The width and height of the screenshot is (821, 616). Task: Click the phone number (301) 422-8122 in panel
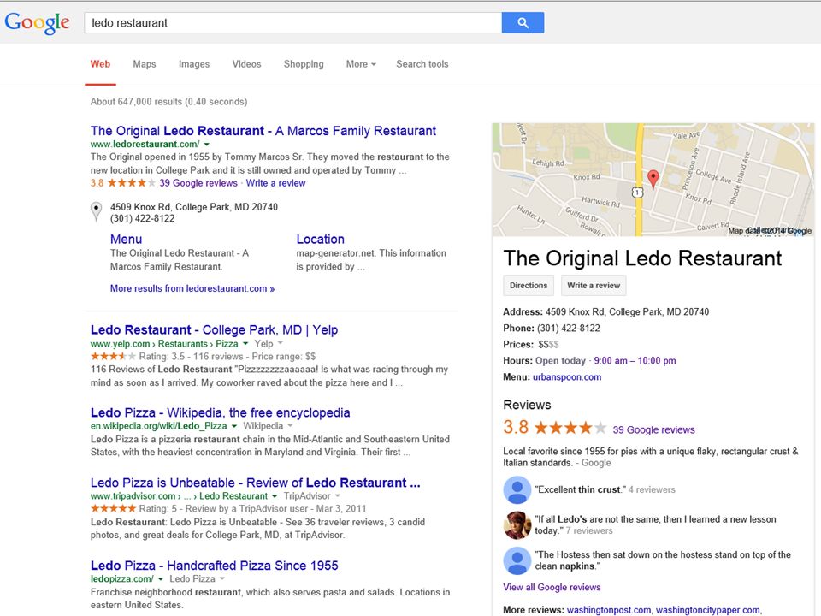click(568, 328)
